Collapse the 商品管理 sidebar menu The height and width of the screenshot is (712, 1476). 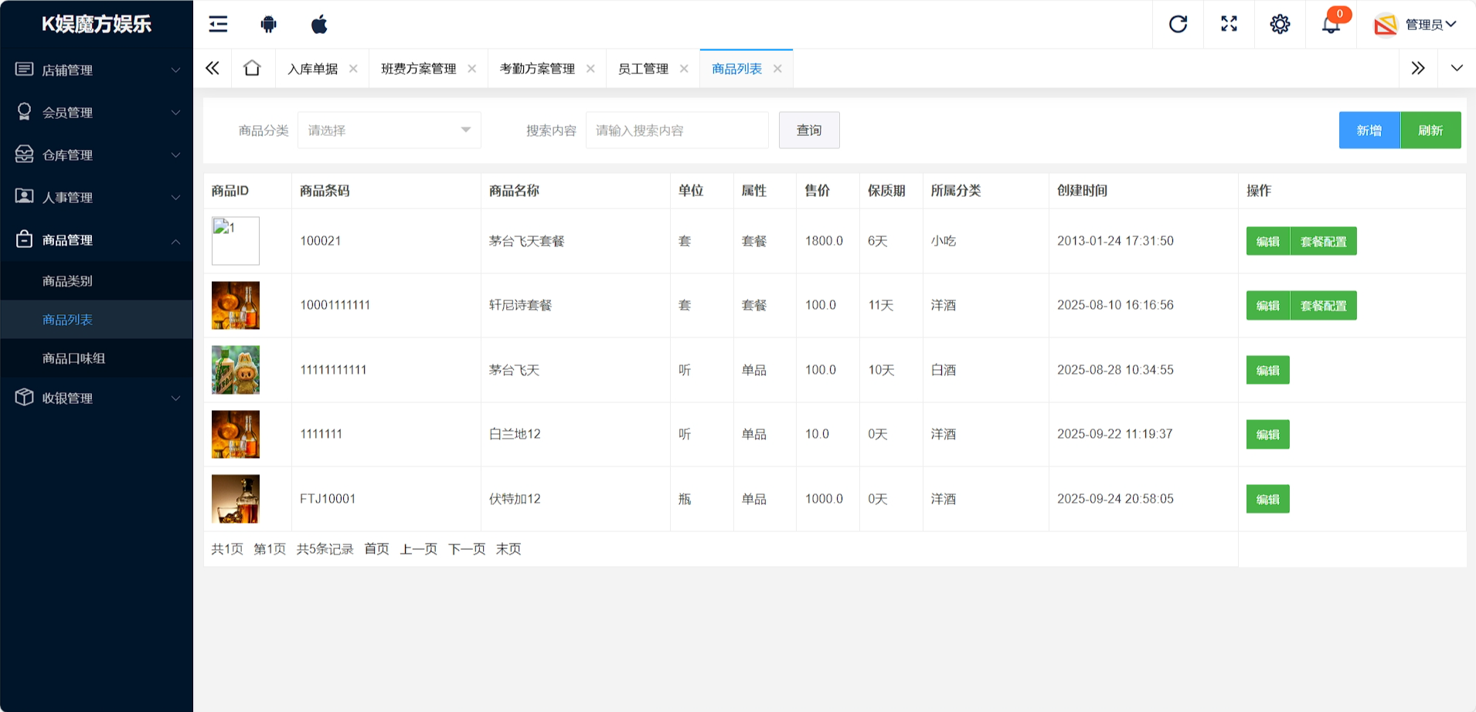tap(97, 240)
